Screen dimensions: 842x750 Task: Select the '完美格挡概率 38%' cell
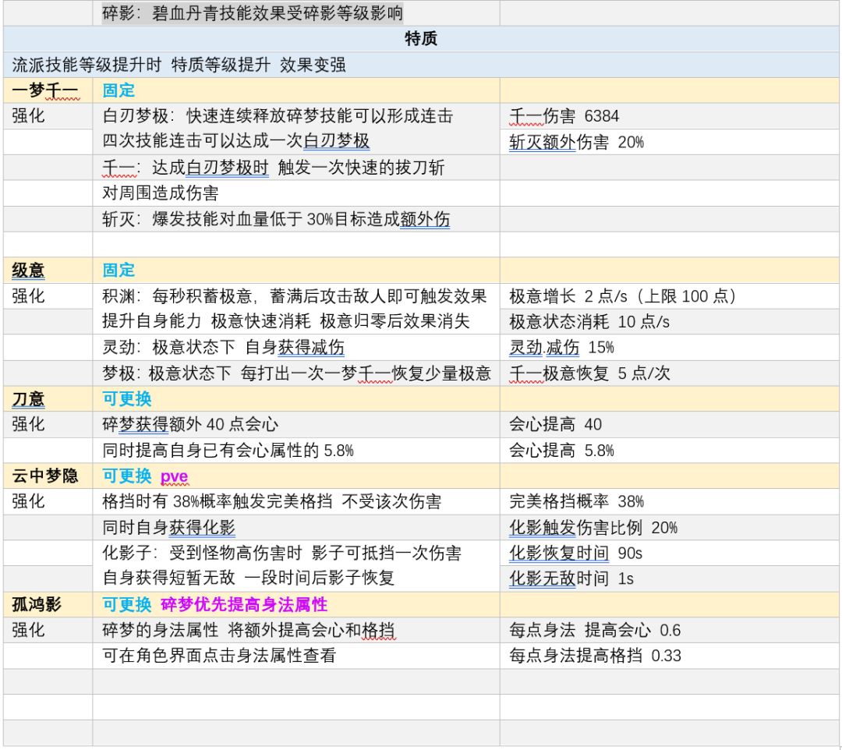[x=669, y=501]
